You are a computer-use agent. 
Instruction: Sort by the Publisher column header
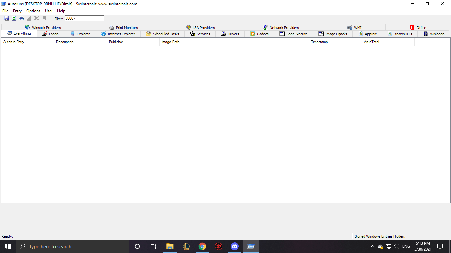[x=133, y=42]
